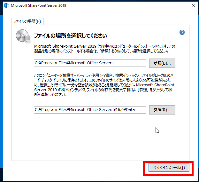Viewport: 199px width, 182px height.
Task: Click the heading ファイルの場所を選択してください
Action: [x=71, y=36]
